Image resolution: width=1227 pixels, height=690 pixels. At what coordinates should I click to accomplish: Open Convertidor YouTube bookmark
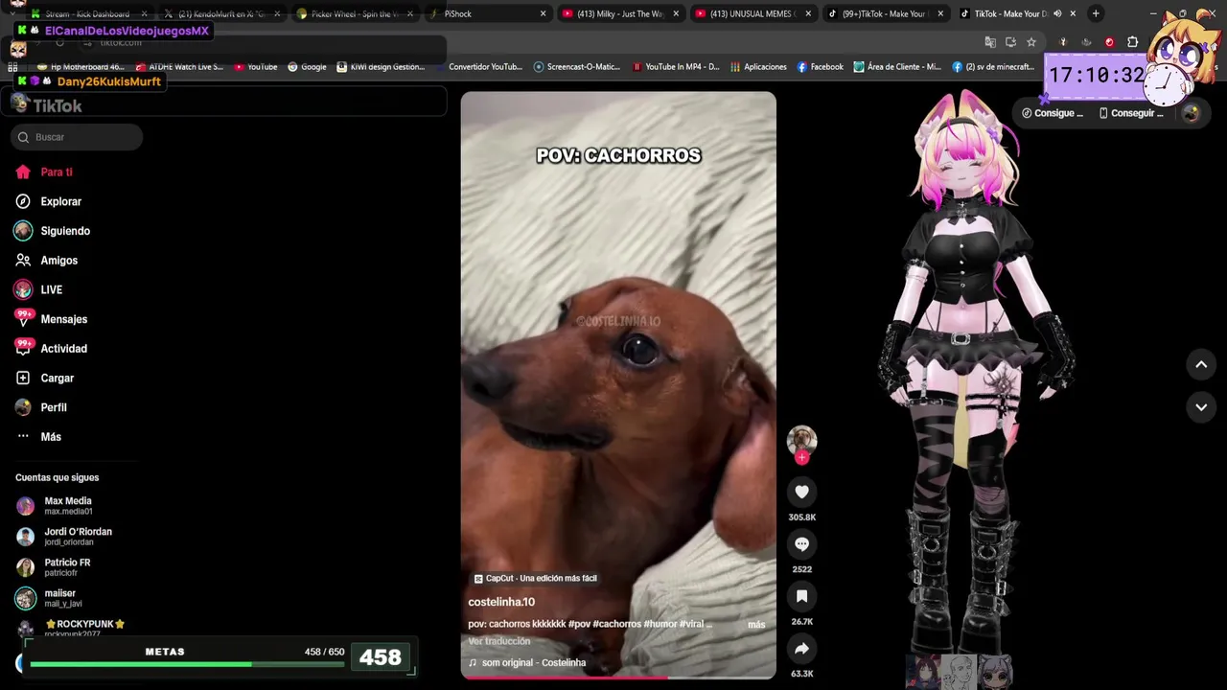click(479, 67)
